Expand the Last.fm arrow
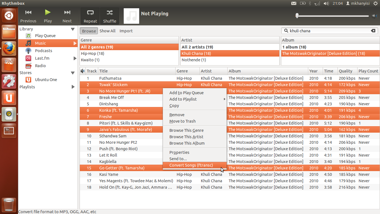 75,58
